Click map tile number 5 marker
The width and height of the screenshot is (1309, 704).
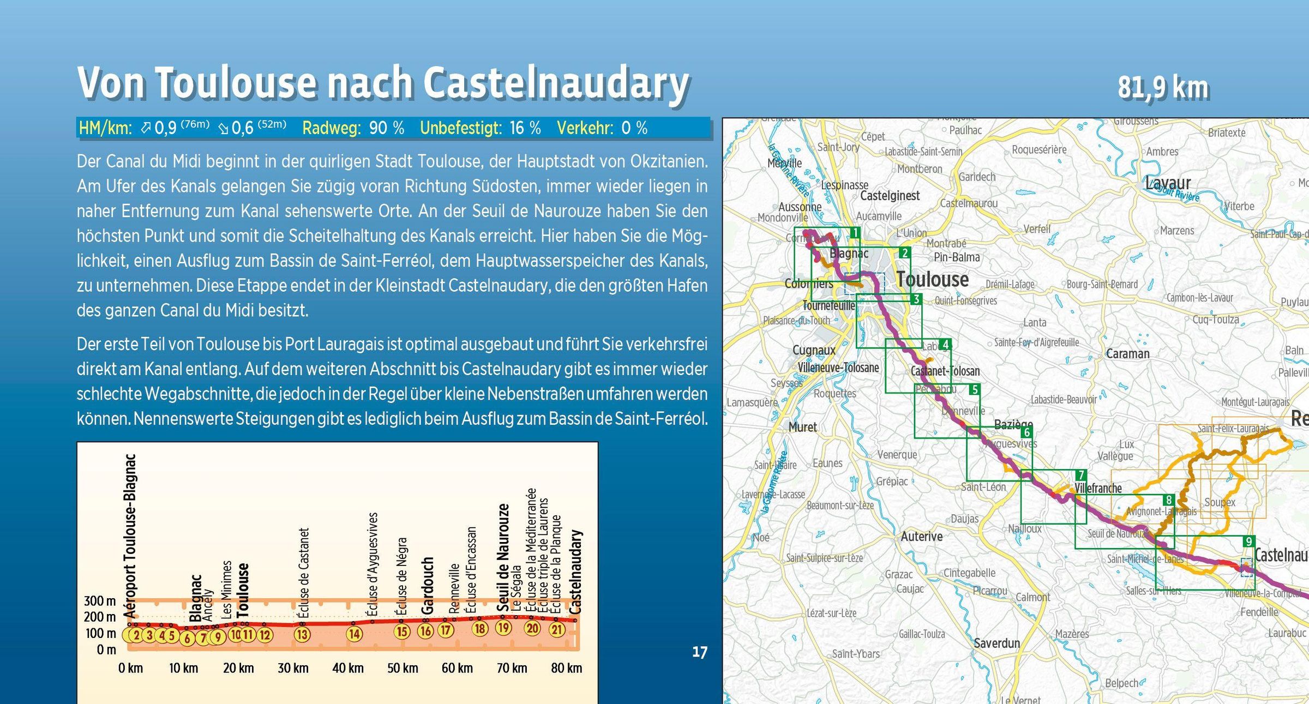click(x=974, y=389)
